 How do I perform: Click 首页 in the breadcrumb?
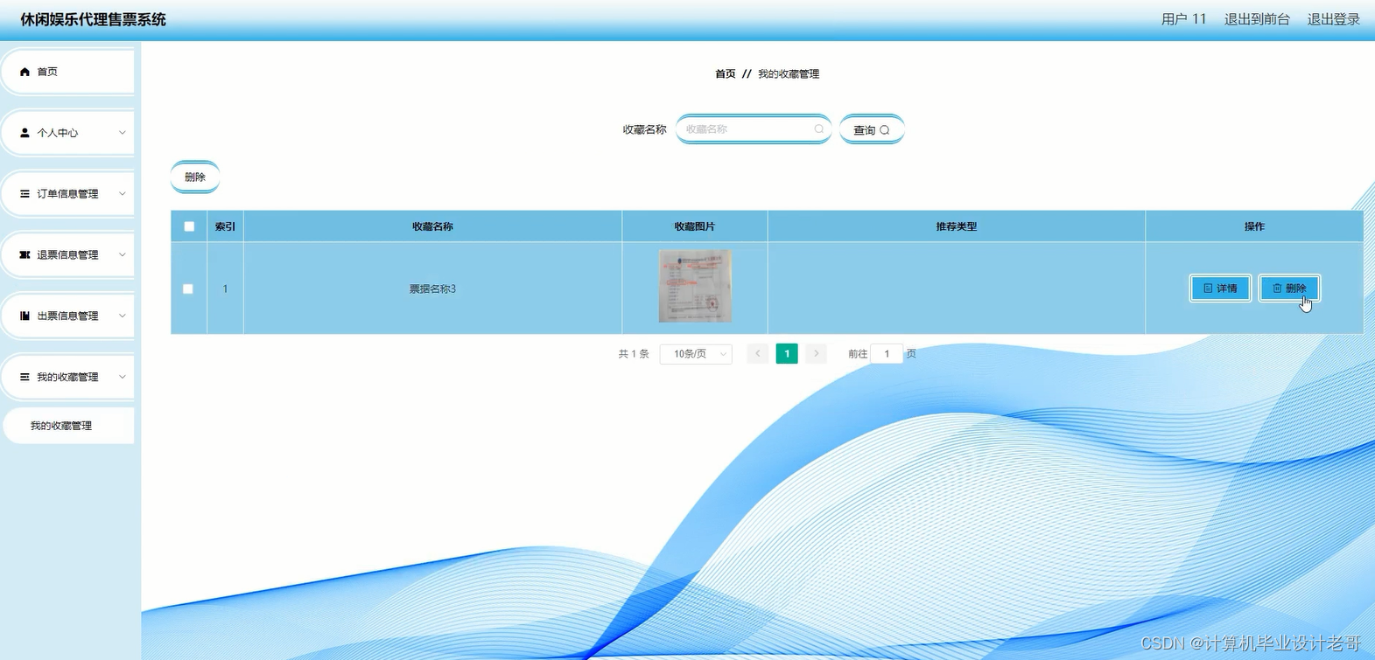(726, 74)
